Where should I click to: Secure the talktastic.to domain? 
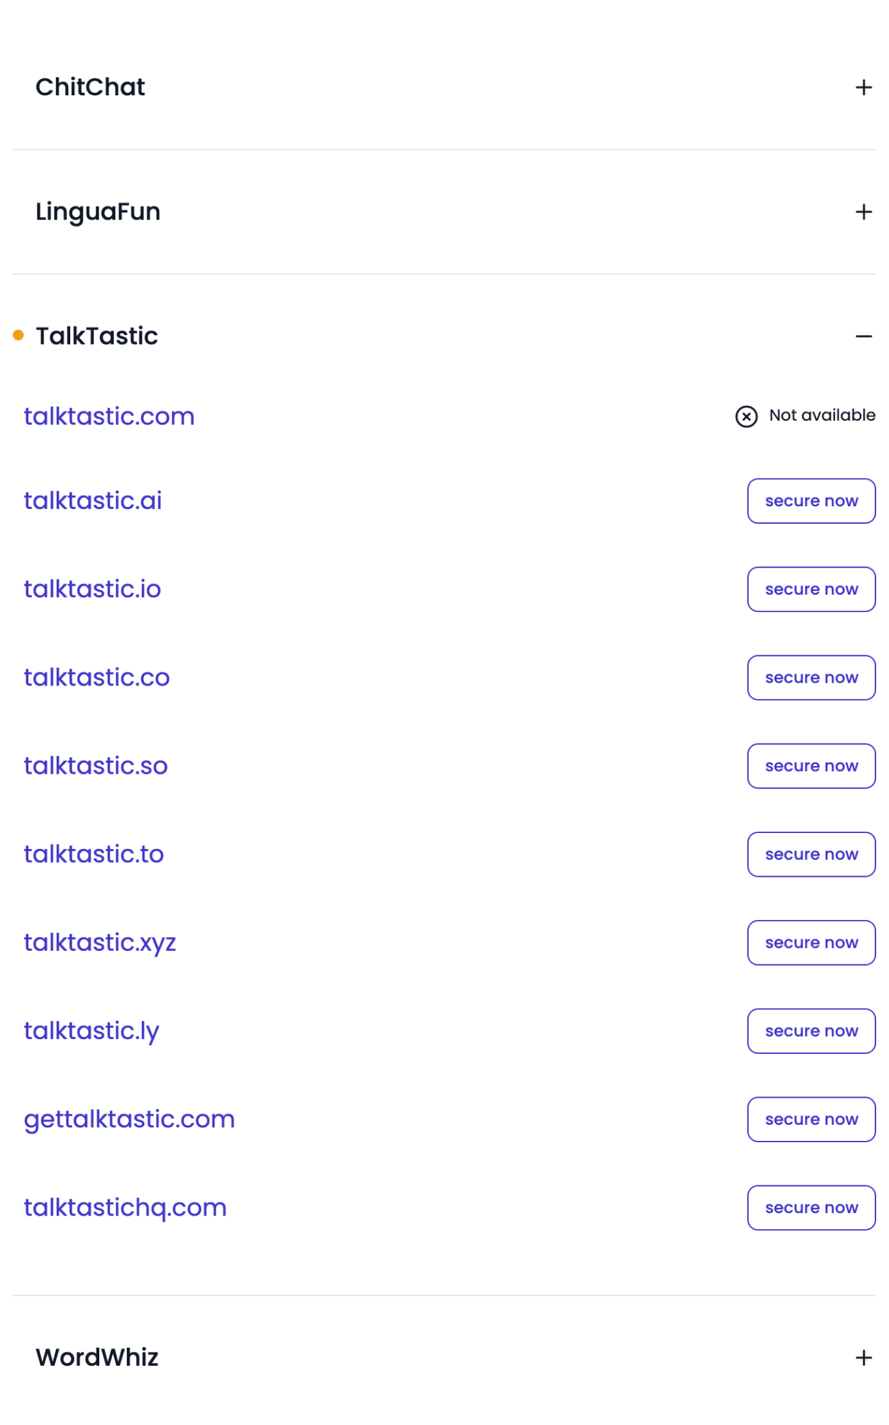click(811, 854)
